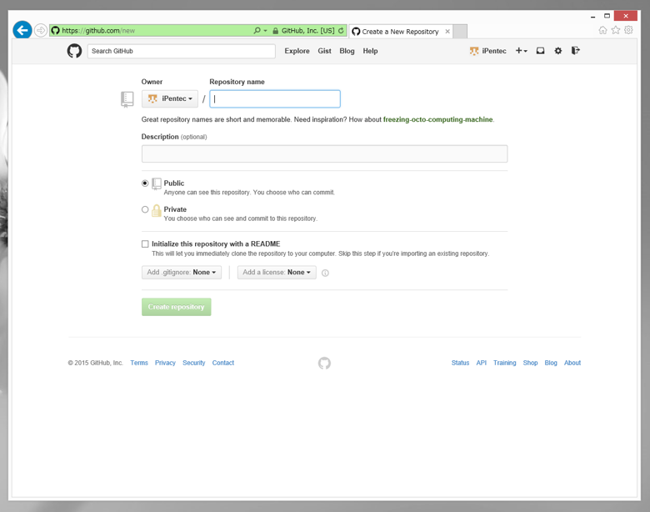Click the browser forward arrow button
Image resolution: width=650 pixels, height=512 pixels.
pos(41,30)
